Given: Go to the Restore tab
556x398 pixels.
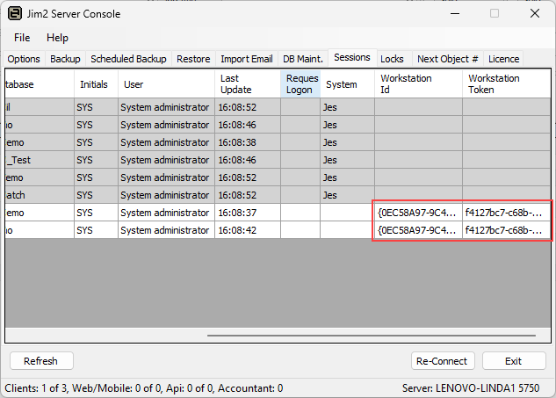Looking at the screenshot, I should pyautogui.click(x=193, y=59).
